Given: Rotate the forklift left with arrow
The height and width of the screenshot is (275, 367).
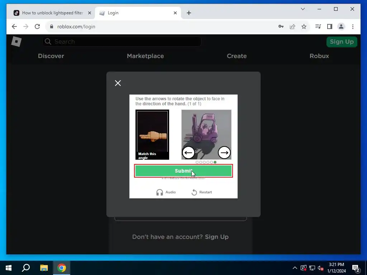Looking at the screenshot, I should [188, 153].
